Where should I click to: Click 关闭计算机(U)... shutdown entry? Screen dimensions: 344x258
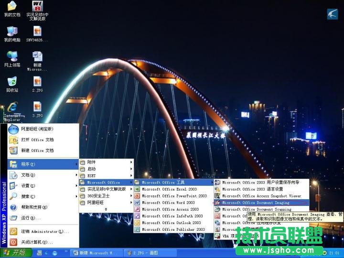click(43, 242)
